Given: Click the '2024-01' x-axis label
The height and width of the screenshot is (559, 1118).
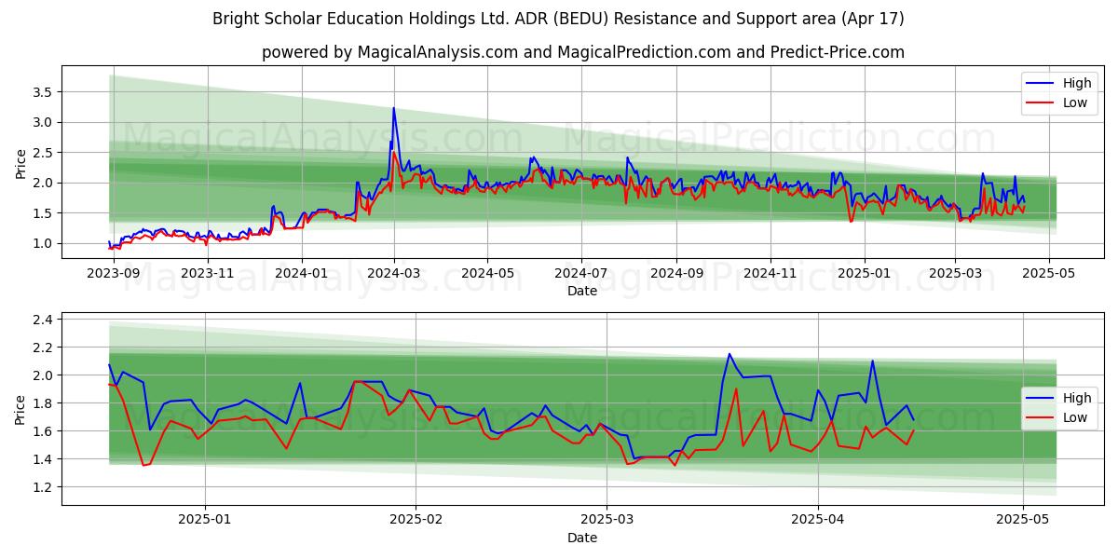Looking at the screenshot, I should click(x=301, y=274).
